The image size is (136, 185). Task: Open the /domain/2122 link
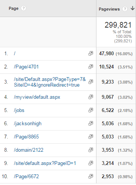click(x=29, y=150)
